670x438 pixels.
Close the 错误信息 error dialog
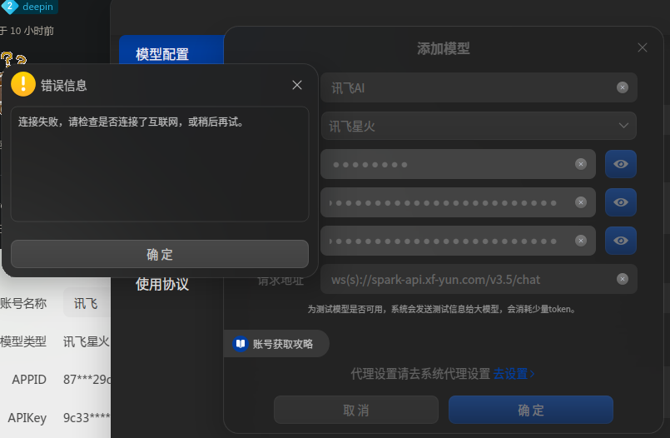pyautogui.click(x=297, y=85)
